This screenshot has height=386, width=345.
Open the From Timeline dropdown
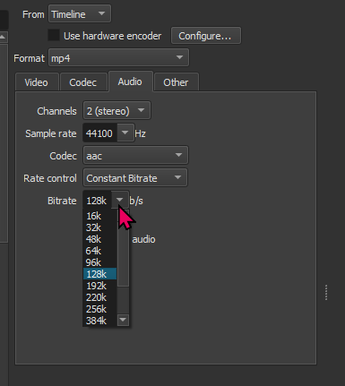click(80, 14)
